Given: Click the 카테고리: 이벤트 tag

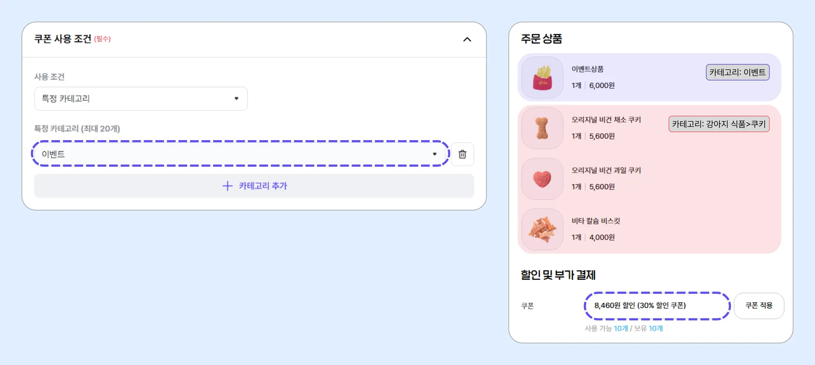Looking at the screenshot, I should [737, 72].
